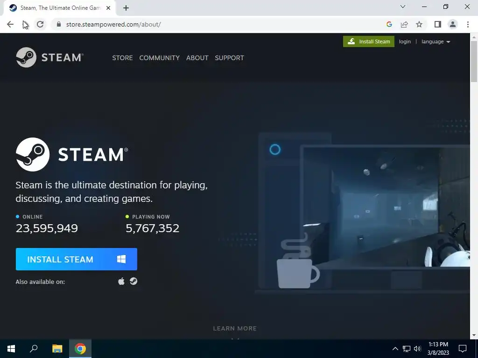
Task: Select the Steam, The Ultimate Online Game tab
Action: pyautogui.click(x=59, y=8)
